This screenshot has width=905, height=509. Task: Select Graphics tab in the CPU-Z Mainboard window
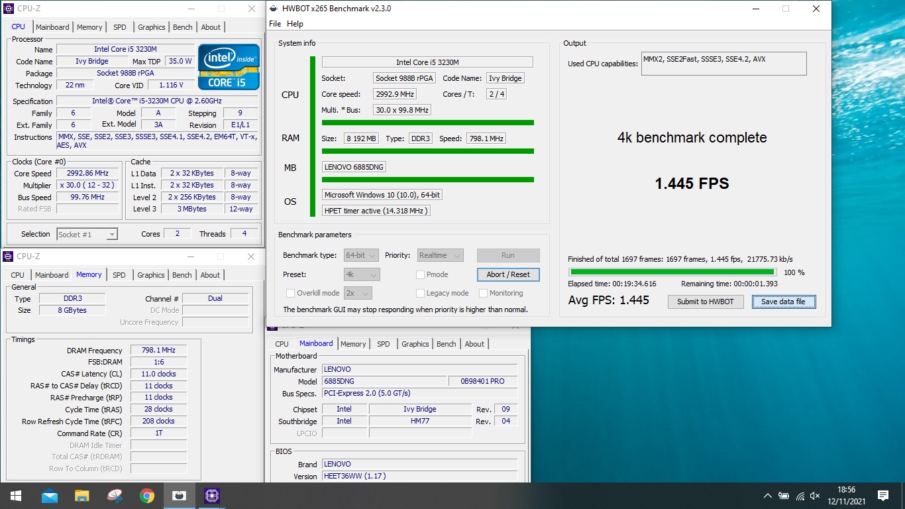tap(415, 344)
